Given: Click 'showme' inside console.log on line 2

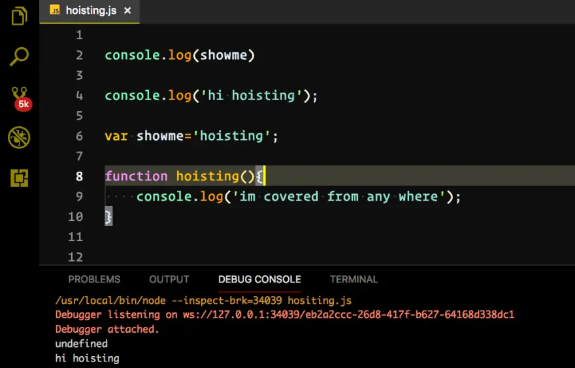Looking at the screenshot, I should pos(223,56).
